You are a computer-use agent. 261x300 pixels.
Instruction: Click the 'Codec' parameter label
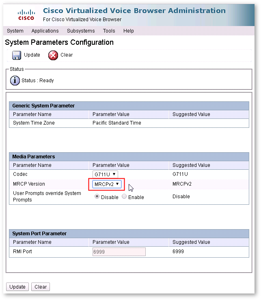(x=20, y=174)
